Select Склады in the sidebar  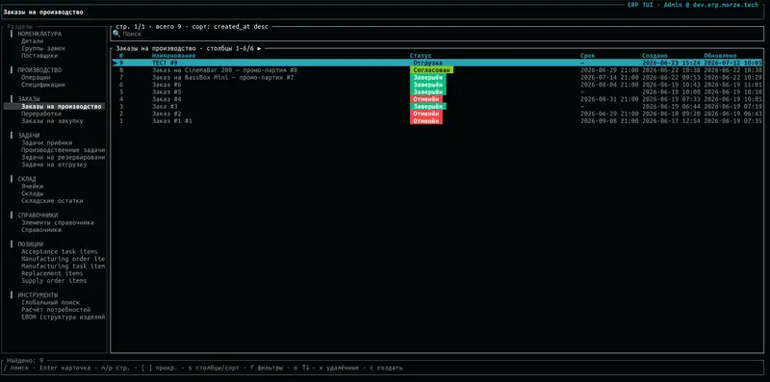pos(32,193)
